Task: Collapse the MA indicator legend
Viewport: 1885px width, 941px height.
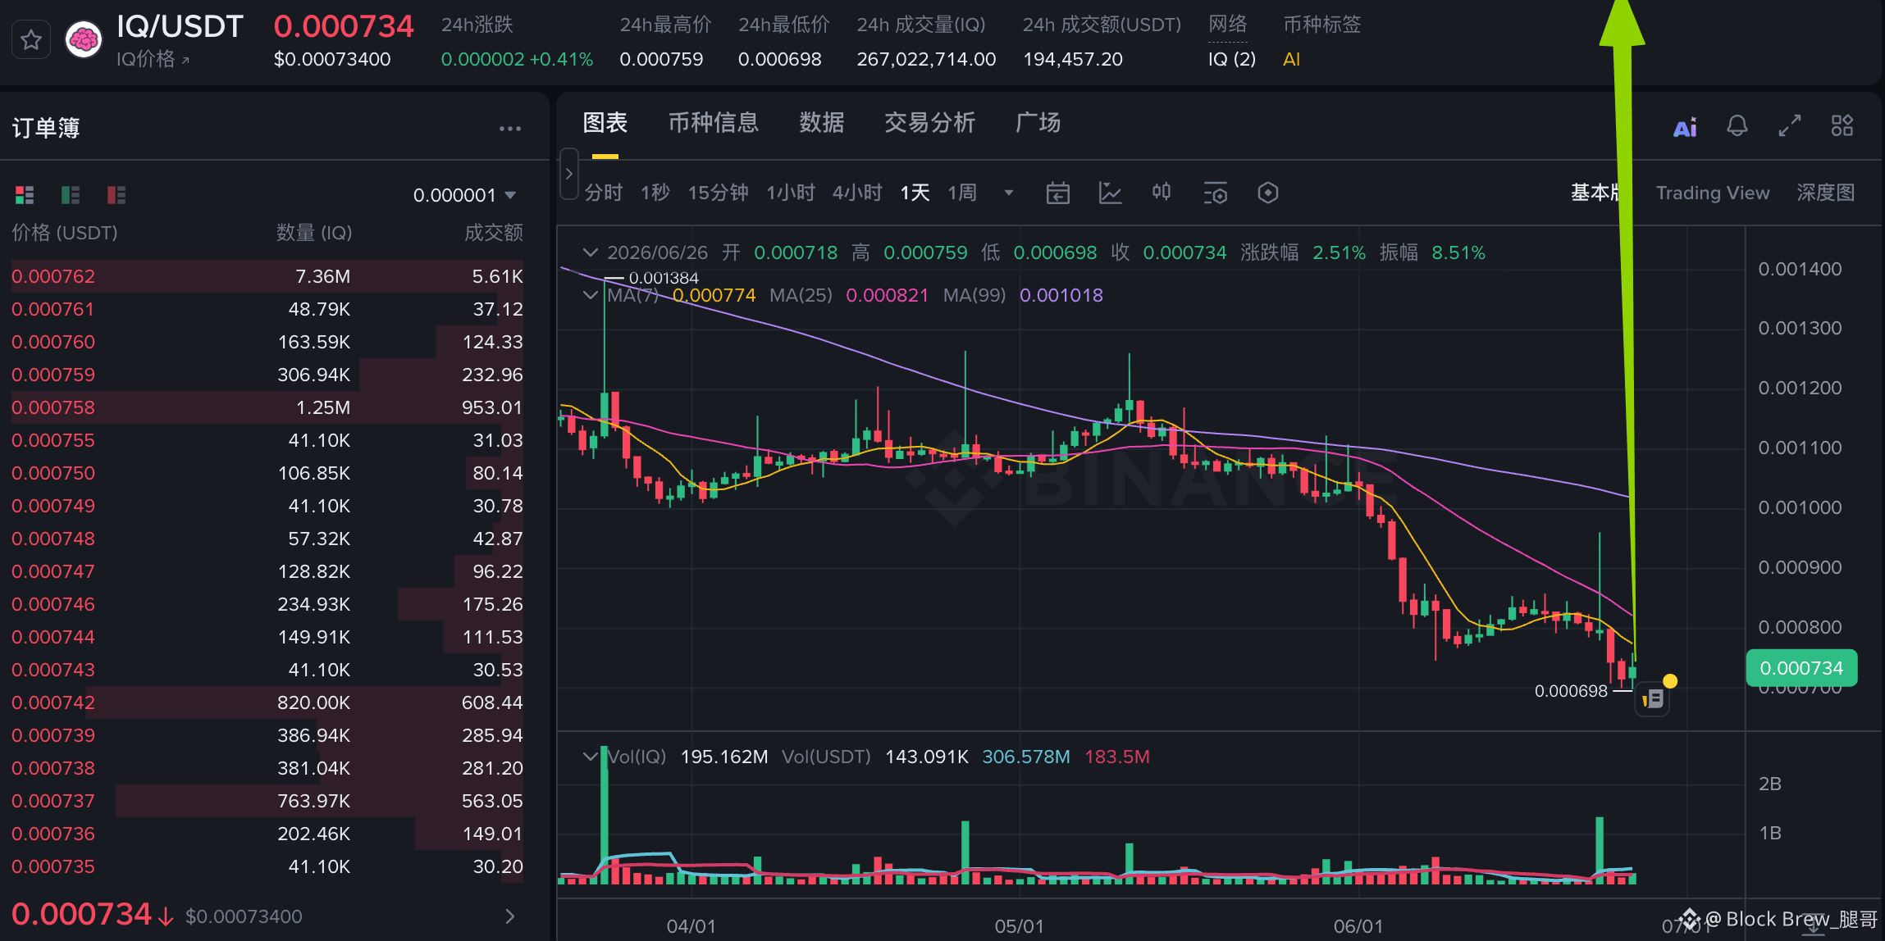Action: point(590,294)
